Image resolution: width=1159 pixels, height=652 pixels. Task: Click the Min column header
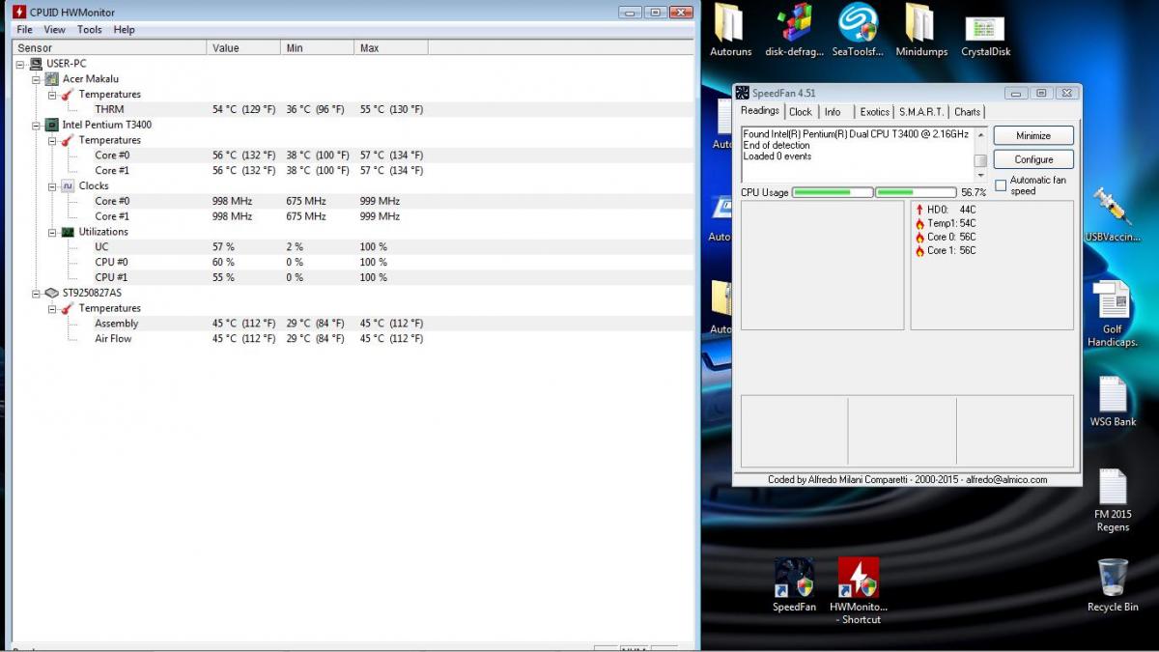318,48
